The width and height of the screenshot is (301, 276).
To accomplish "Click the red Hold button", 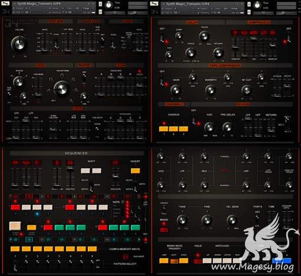I will [x=198, y=261].
